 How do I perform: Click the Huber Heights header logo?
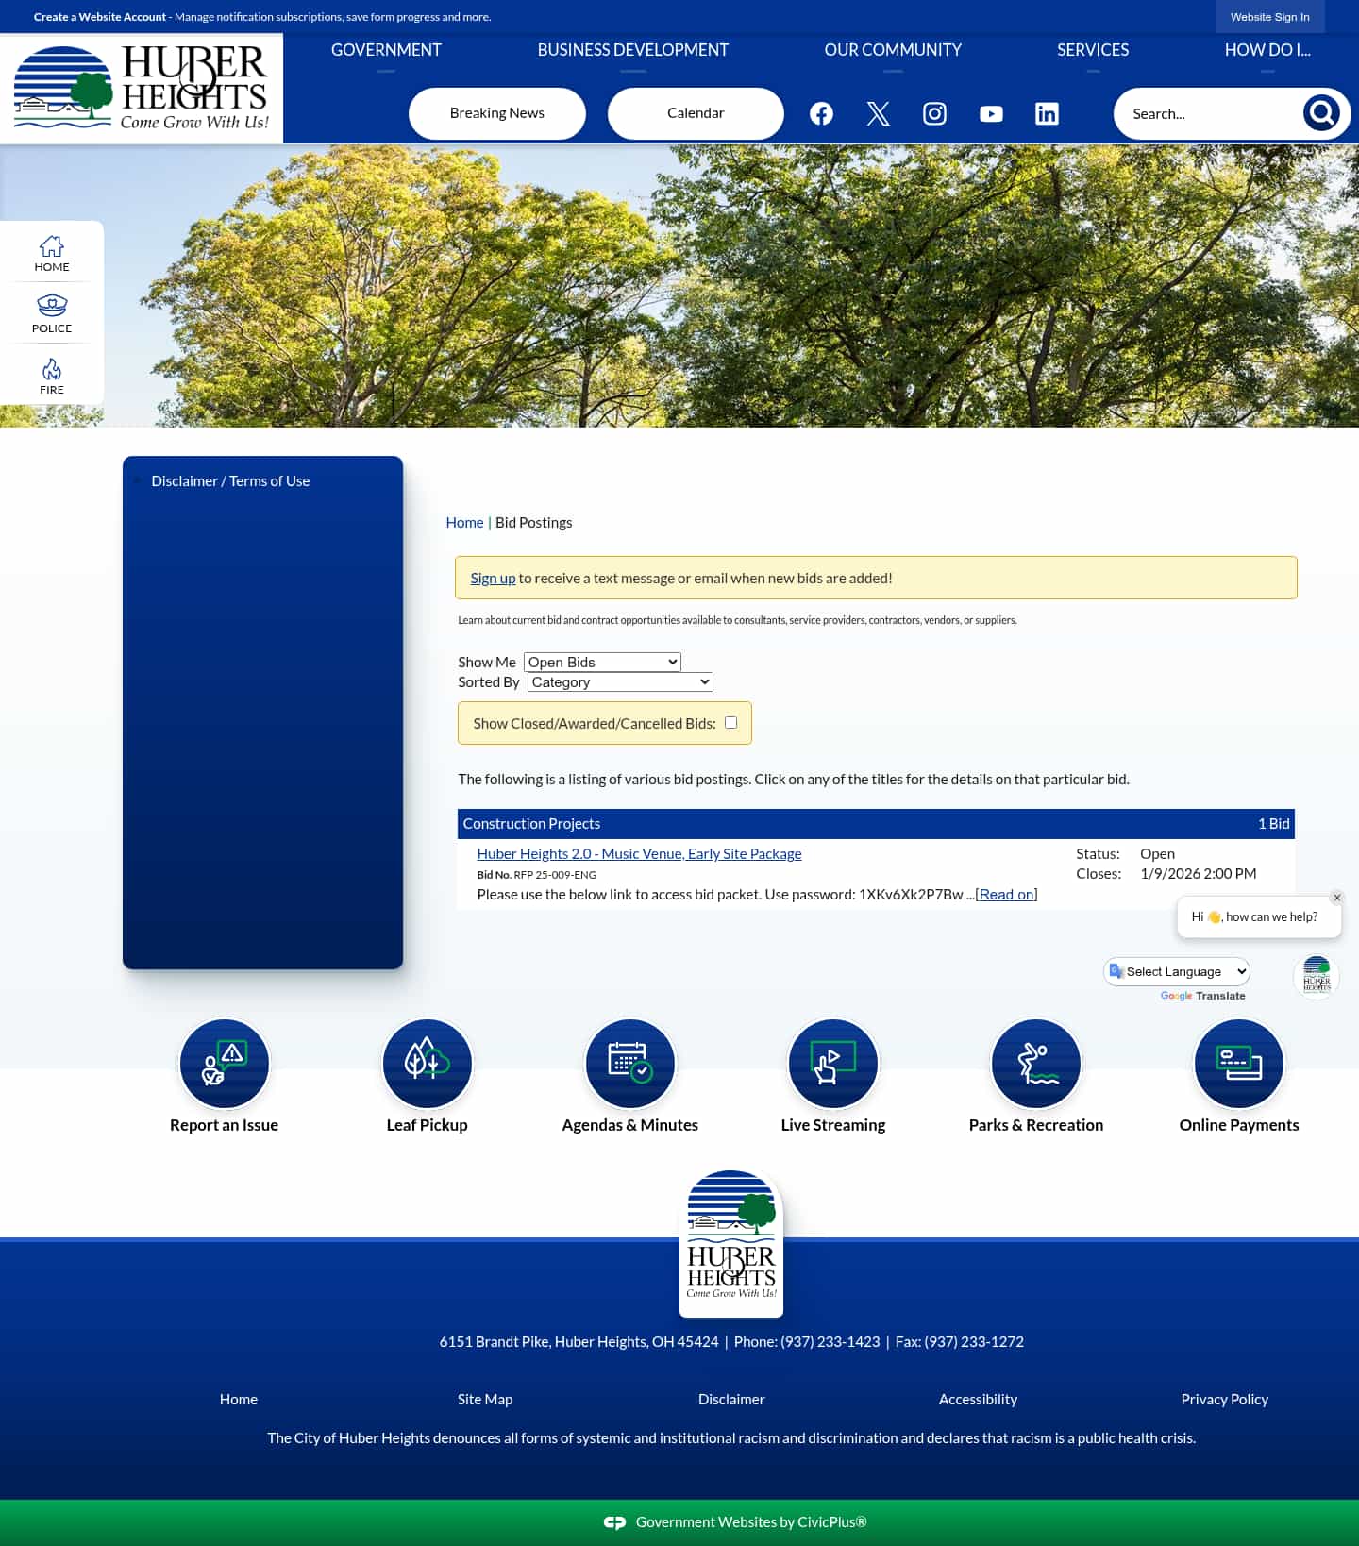(x=142, y=88)
